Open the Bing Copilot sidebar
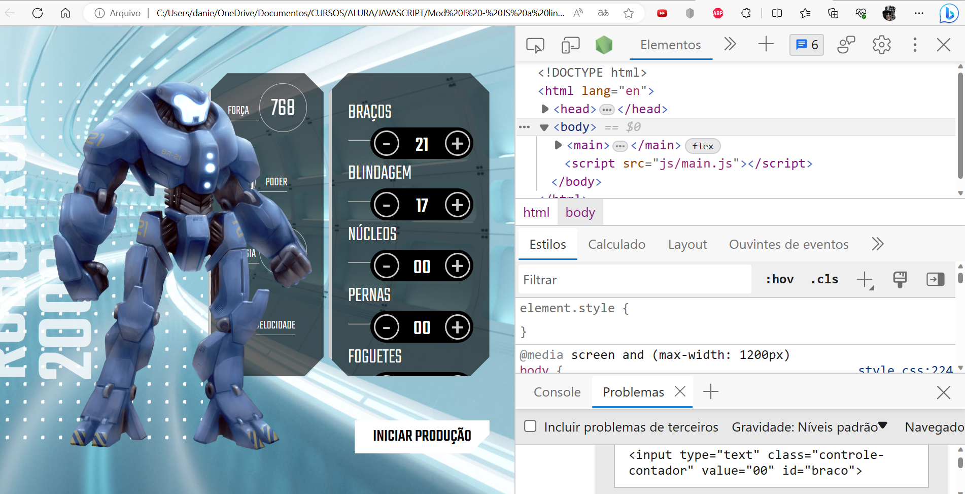965x494 pixels. pos(948,13)
